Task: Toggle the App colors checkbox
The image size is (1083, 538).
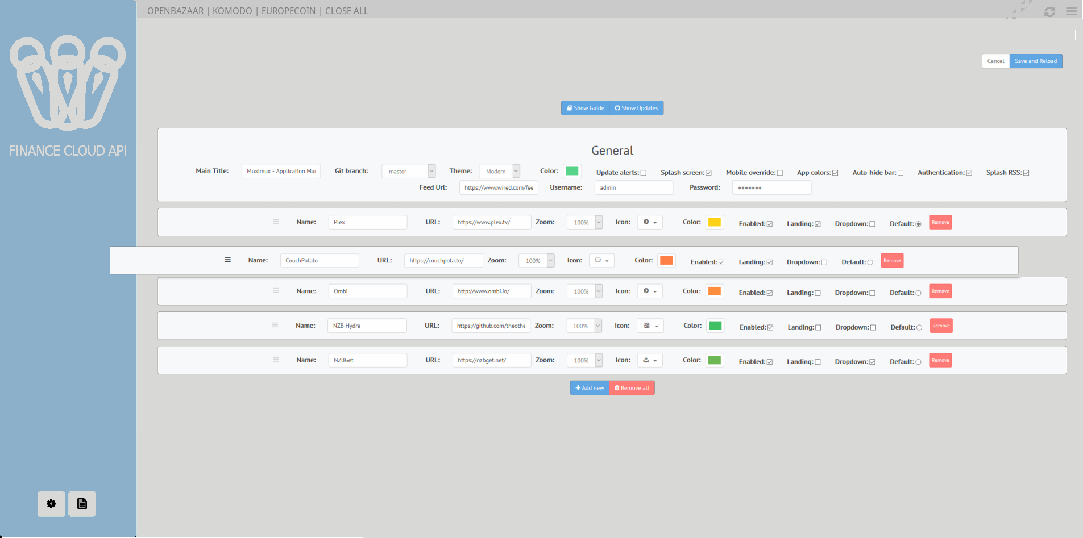Action: [835, 173]
